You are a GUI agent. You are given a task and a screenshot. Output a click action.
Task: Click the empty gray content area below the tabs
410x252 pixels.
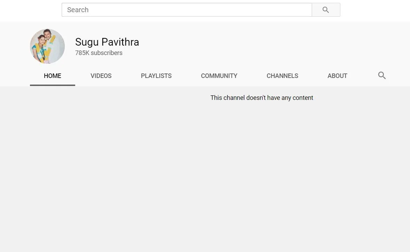(205, 174)
